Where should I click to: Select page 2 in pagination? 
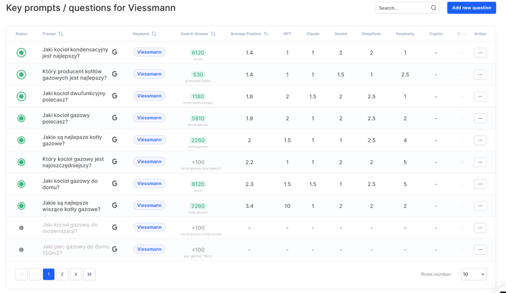[62, 274]
